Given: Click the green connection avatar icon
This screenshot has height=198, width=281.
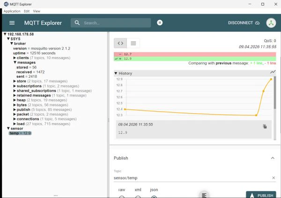Looking at the screenshot, I should coord(271,22).
